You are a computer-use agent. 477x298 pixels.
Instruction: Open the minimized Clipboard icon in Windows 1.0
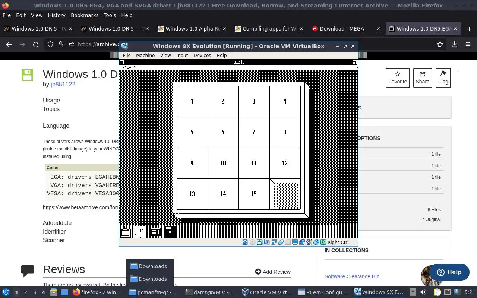126,232
